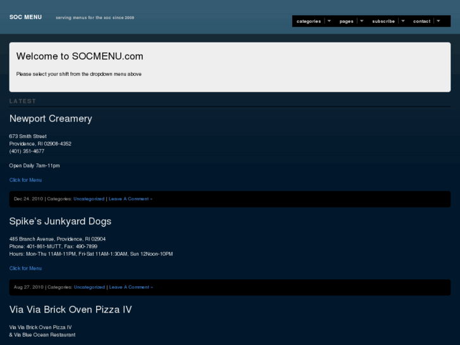The image size is (460, 345).
Task: Select the LATEST section heading
Action: (23, 101)
